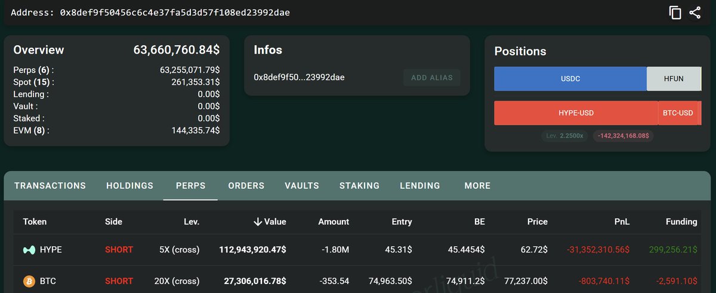This screenshot has width=716, height=293.
Task: Click the EVM value 144,335.74$
Action: (195, 130)
